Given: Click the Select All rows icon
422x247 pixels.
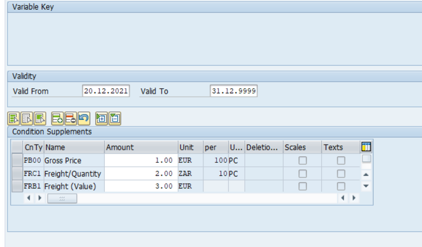Looking at the screenshot, I should (x=14, y=118).
